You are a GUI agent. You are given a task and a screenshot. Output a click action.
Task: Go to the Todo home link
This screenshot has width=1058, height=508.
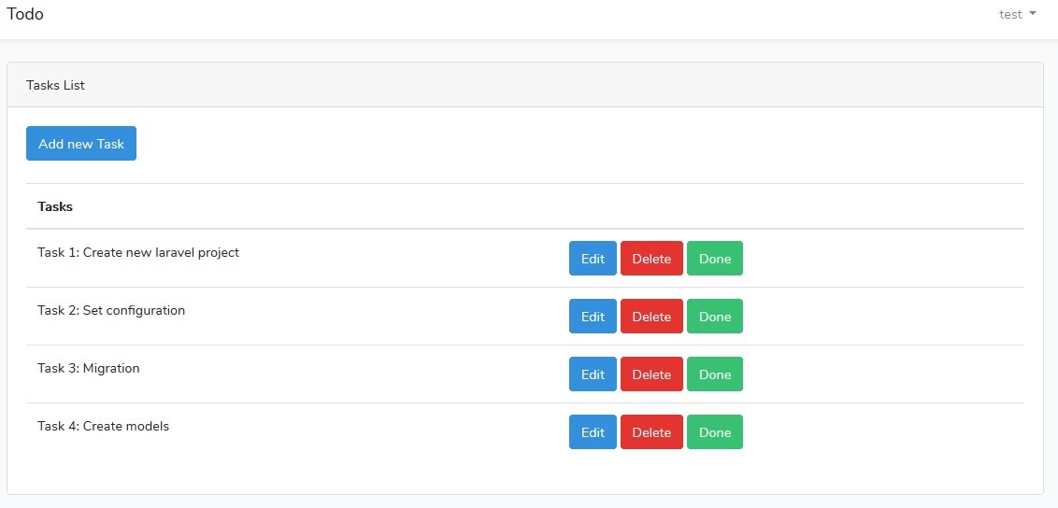(x=25, y=13)
